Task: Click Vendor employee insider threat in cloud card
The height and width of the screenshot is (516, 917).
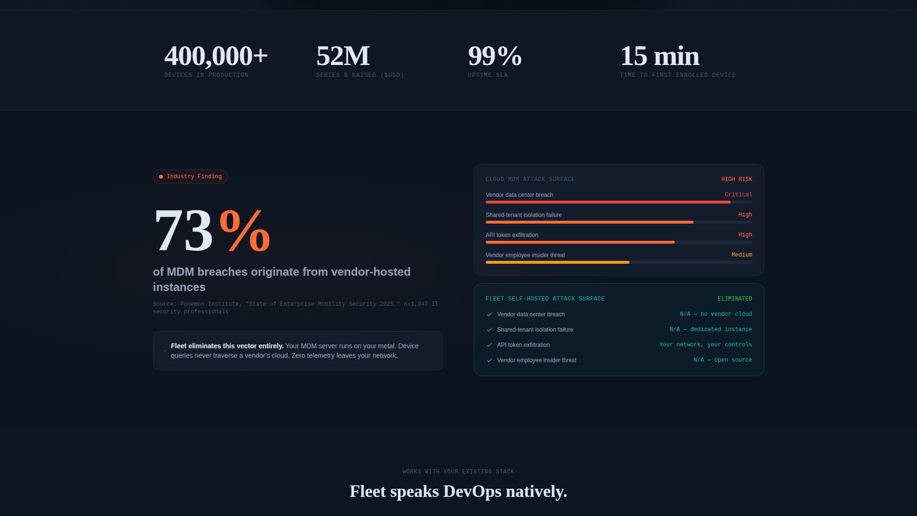Action: [525, 255]
